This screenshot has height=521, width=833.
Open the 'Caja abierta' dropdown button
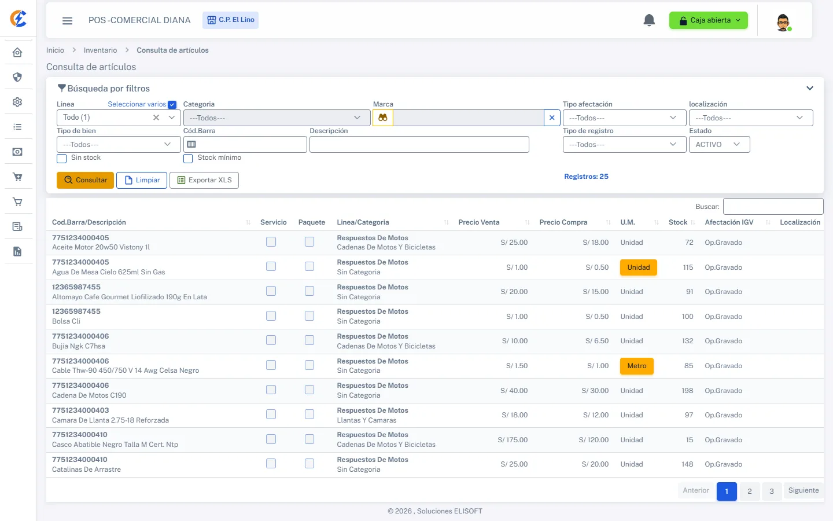click(709, 20)
